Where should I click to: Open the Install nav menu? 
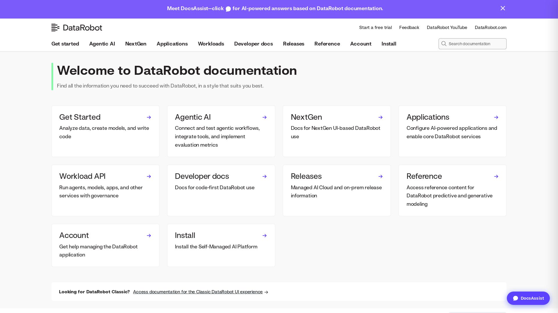(389, 44)
